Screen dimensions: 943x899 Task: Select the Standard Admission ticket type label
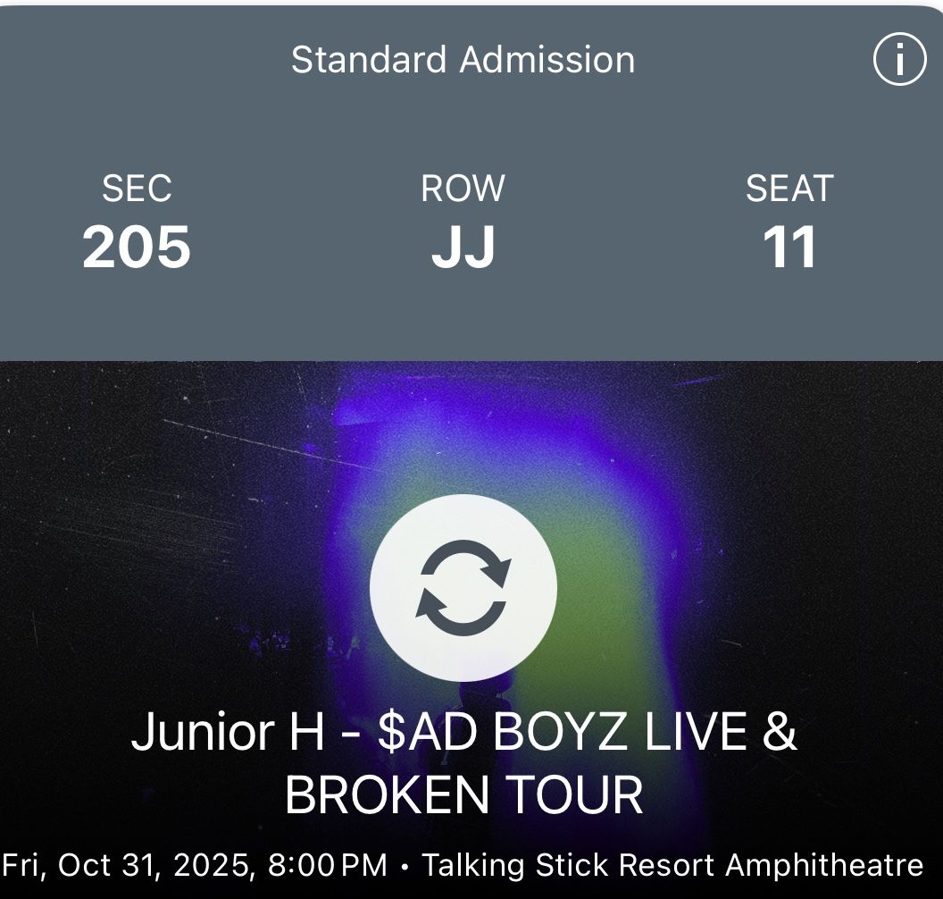463,60
